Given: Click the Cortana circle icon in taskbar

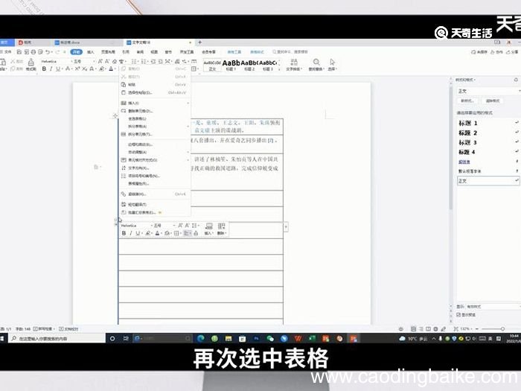Looking at the screenshot, I should [112, 338].
